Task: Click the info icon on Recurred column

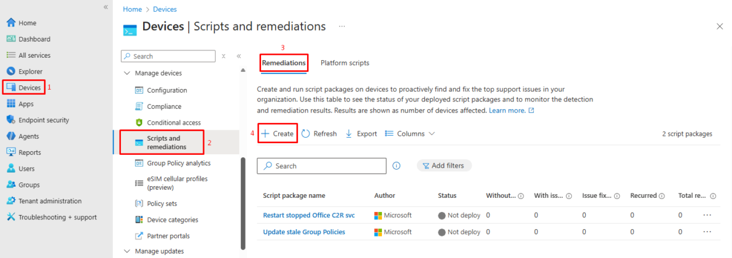Action: click(661, 196)
